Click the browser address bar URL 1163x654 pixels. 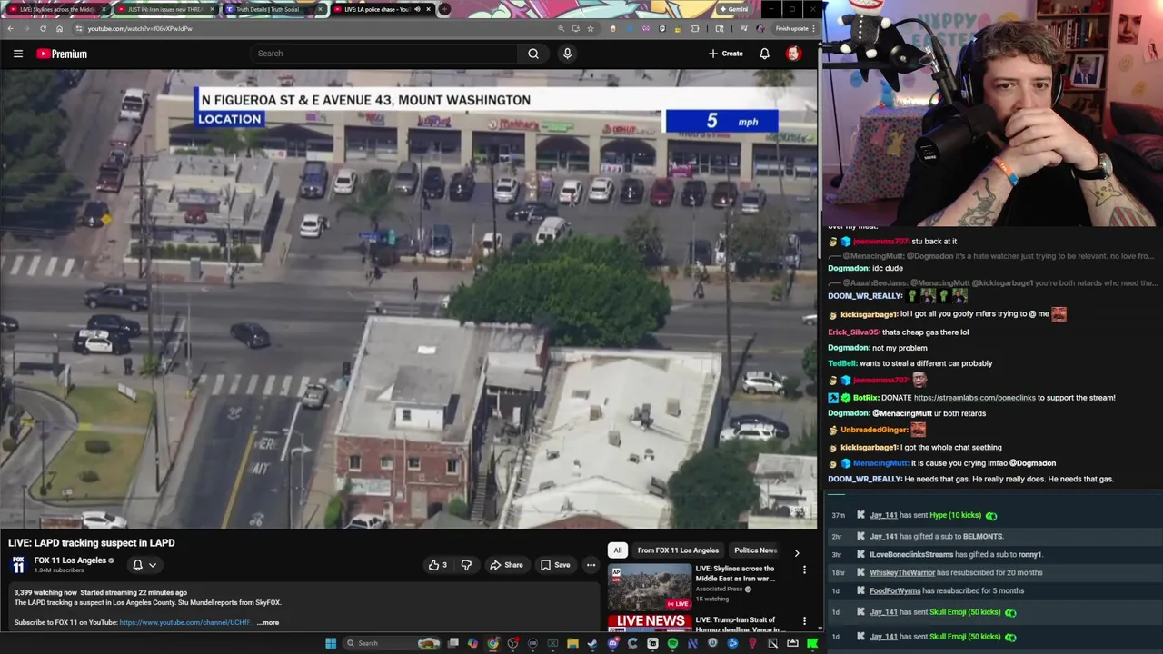140,28
